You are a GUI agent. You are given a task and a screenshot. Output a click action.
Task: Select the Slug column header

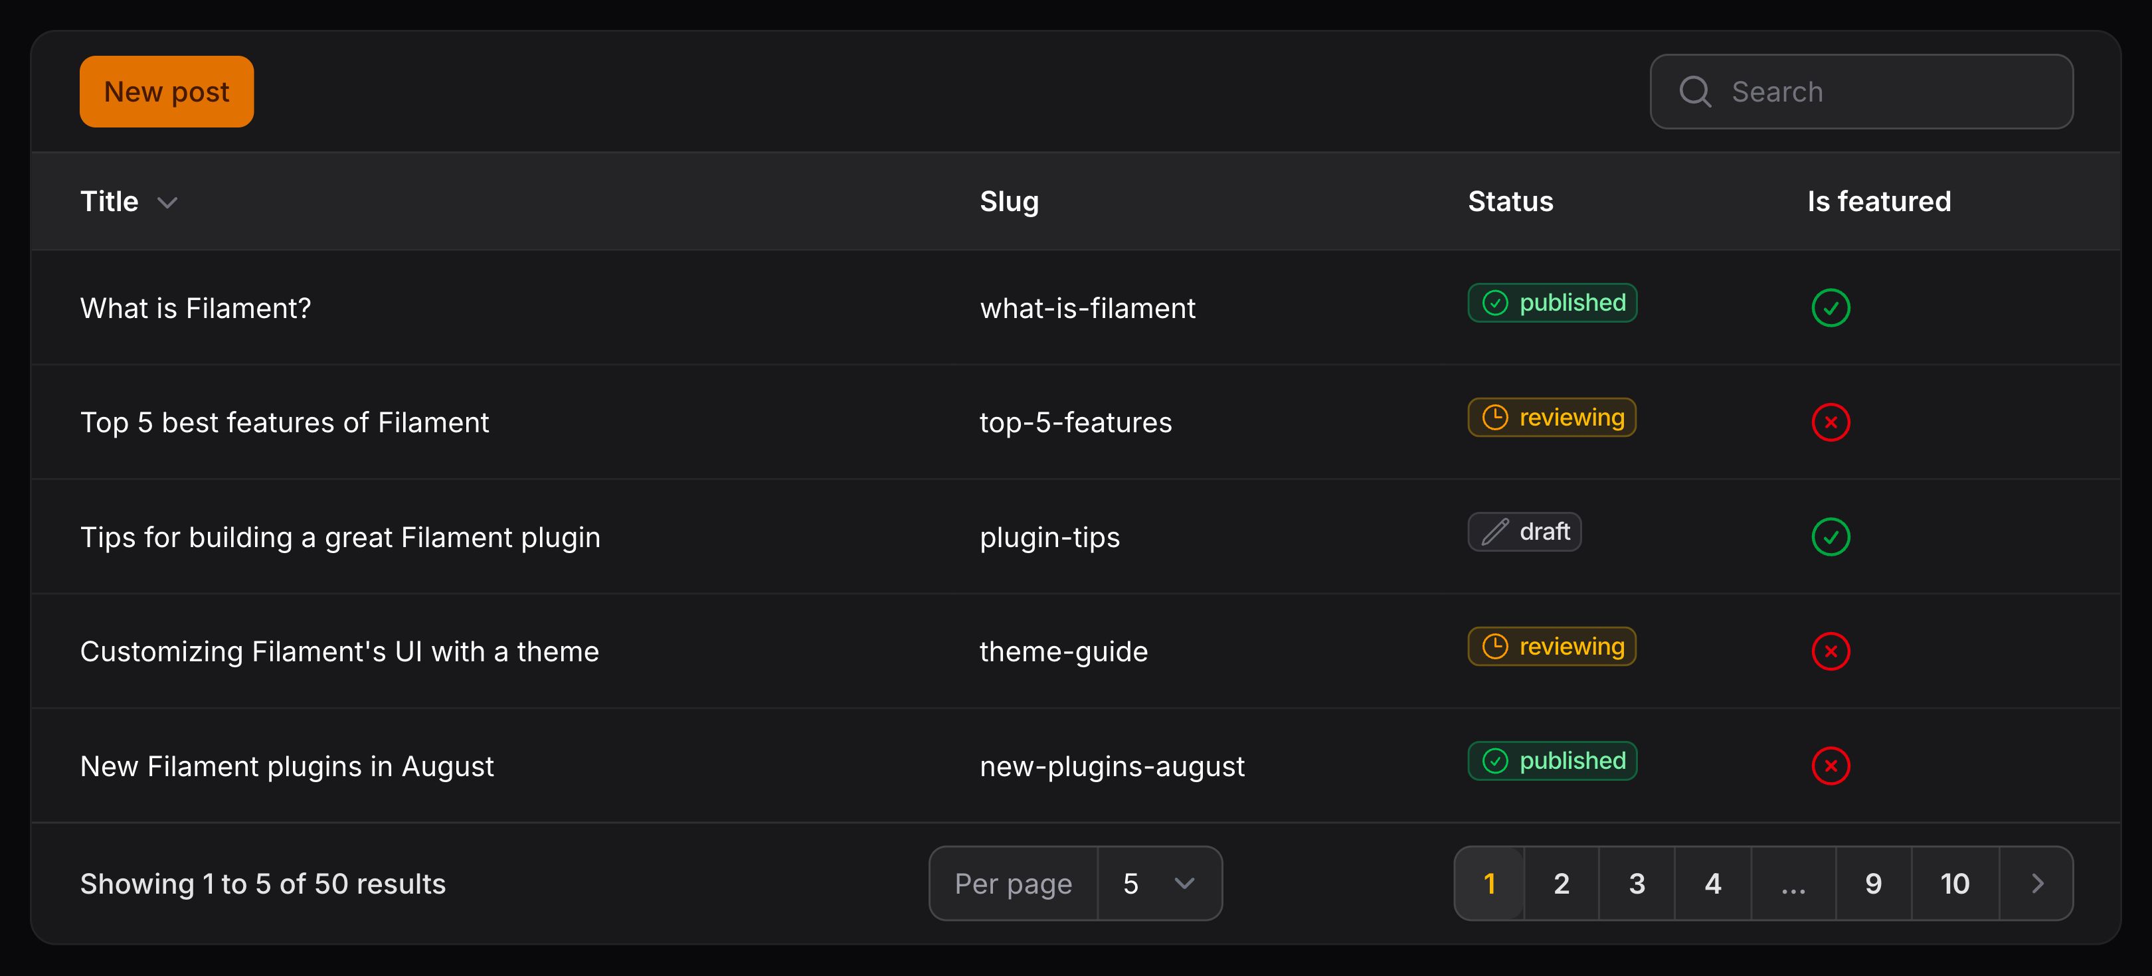pyautogui.click(x=1009, y=201)
